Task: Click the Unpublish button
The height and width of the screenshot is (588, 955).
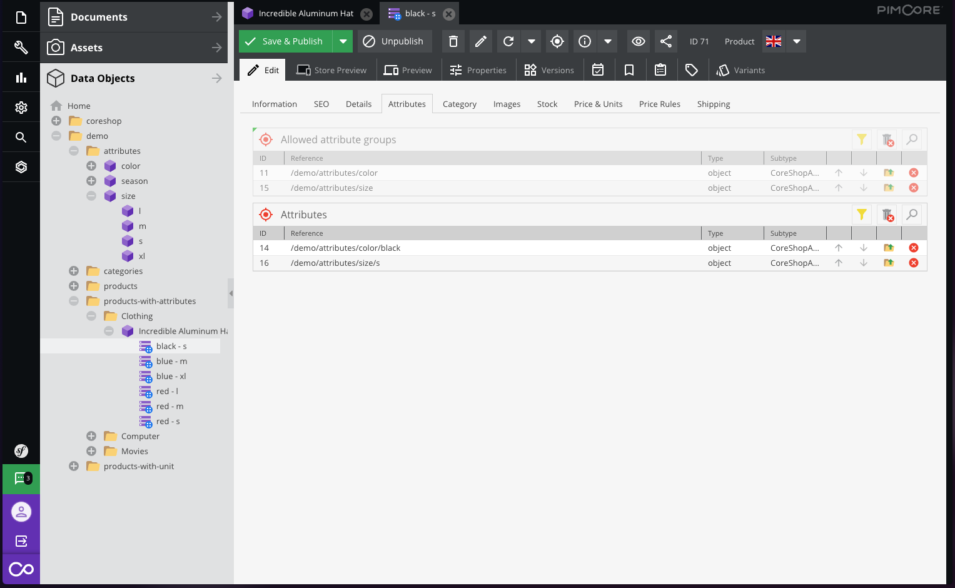Action: 394,41
